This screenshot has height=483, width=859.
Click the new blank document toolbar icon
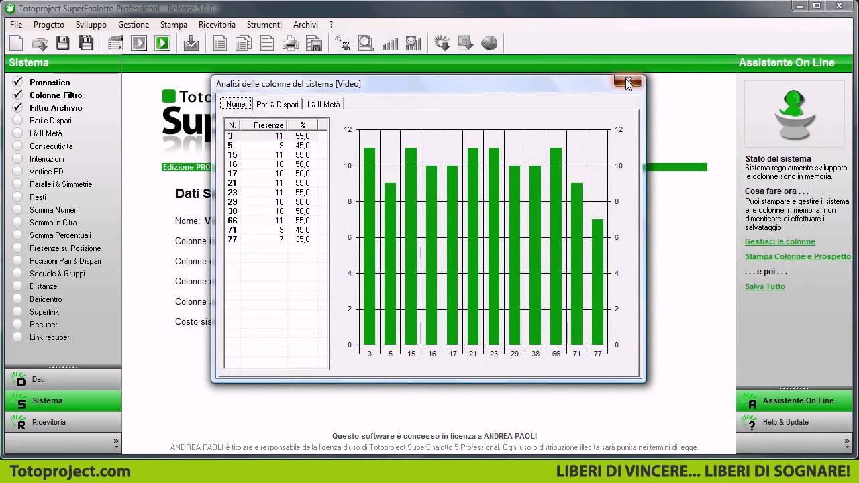(x=16, y=44)
